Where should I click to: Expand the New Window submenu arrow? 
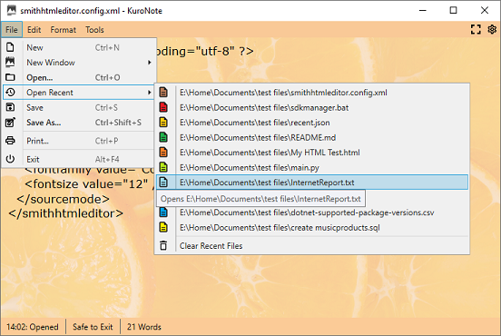(x=149, y=63)
